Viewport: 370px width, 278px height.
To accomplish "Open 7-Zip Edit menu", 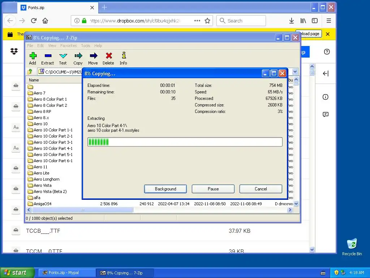I will 40,46.
